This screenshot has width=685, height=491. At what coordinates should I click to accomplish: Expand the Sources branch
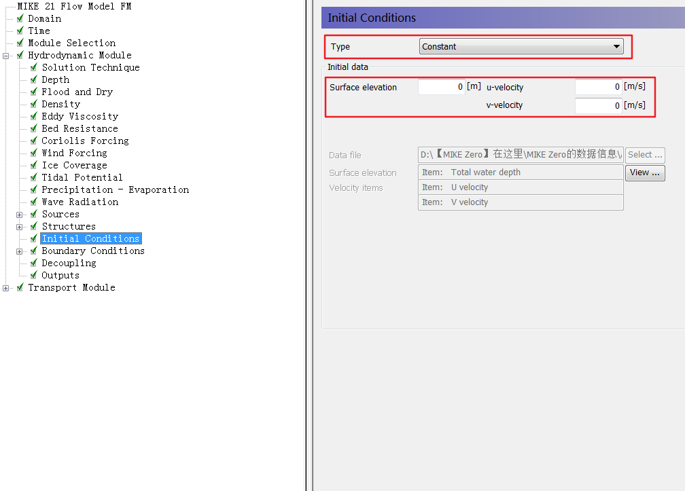pos(19,215)
